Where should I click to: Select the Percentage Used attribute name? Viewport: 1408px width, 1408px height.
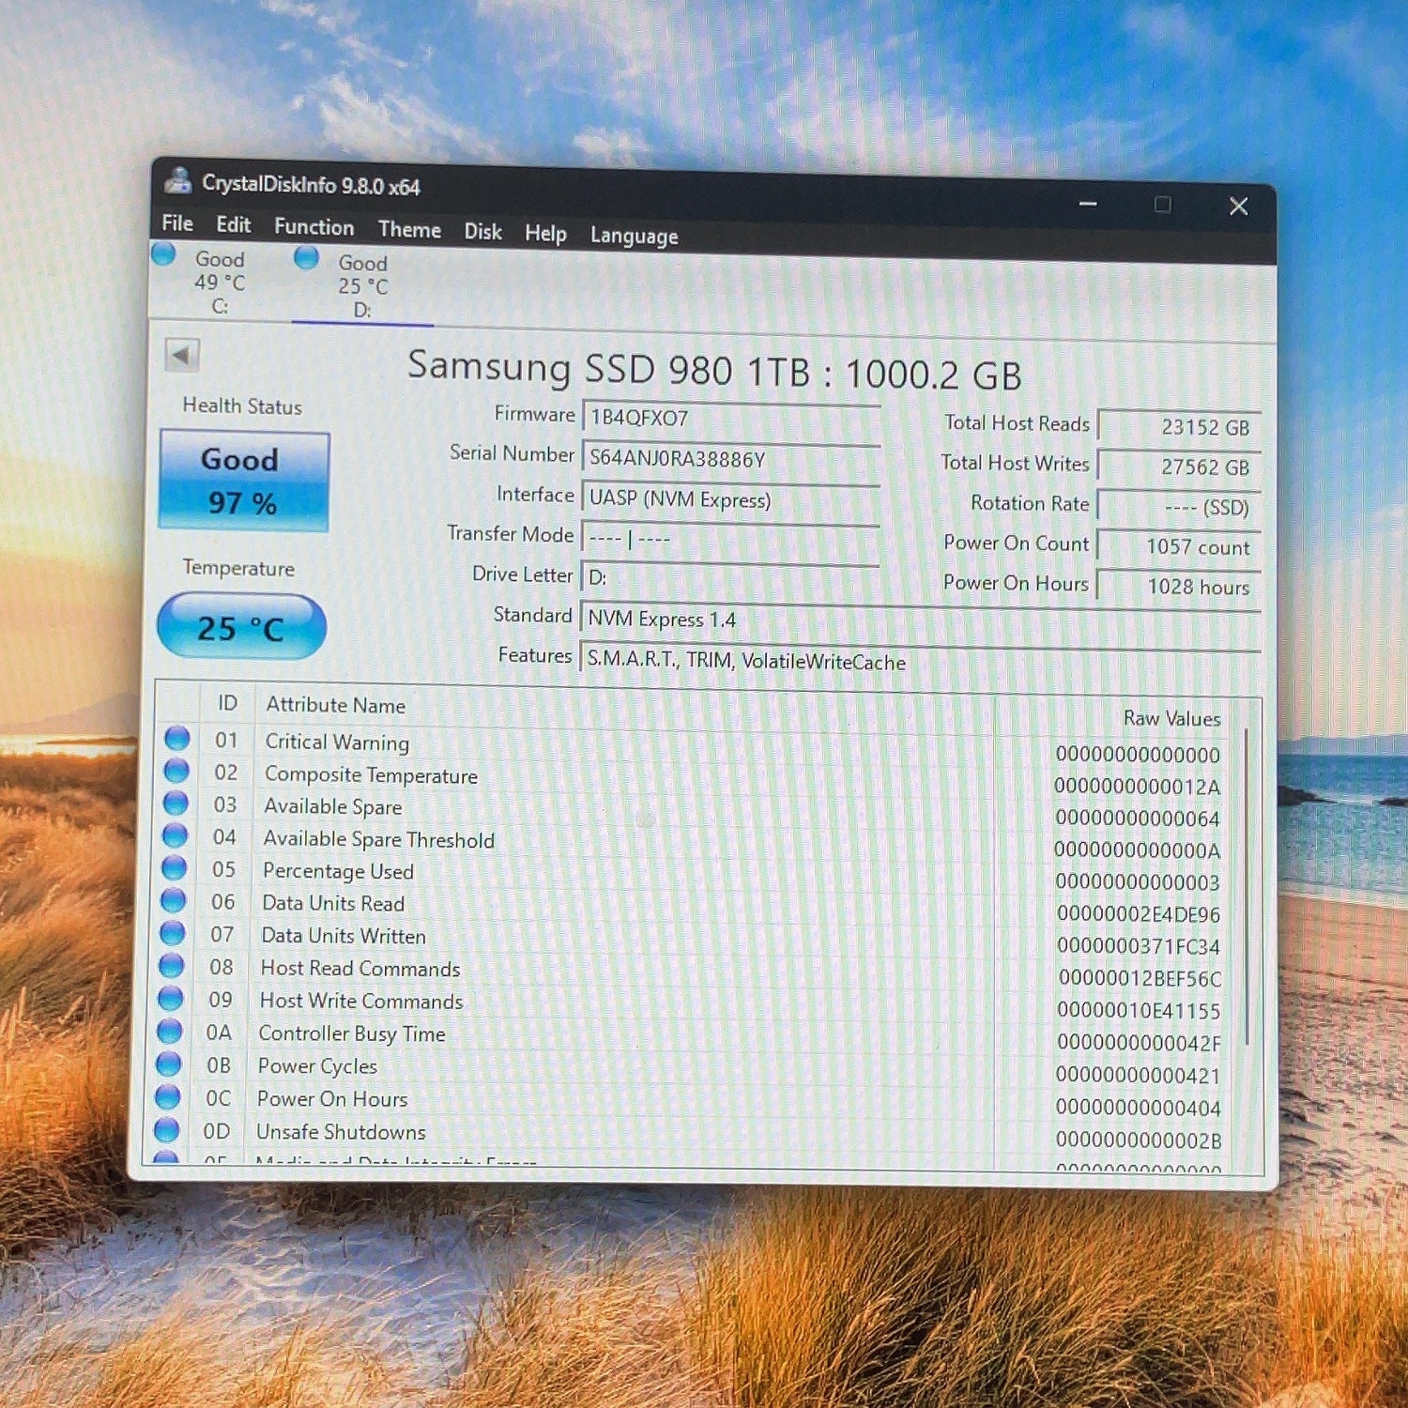(338, 871)
